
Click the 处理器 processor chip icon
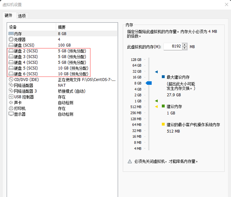tap(11, 39)
